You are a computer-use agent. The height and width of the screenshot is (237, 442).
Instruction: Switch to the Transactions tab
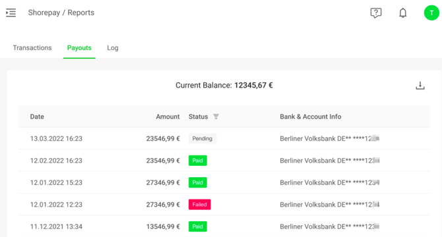[32, 48]
